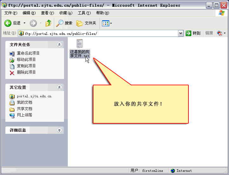The width and height of the screenshot is (229, 175).
Task: Collapse the 其它位置 panel chevron
Action: 59,87
